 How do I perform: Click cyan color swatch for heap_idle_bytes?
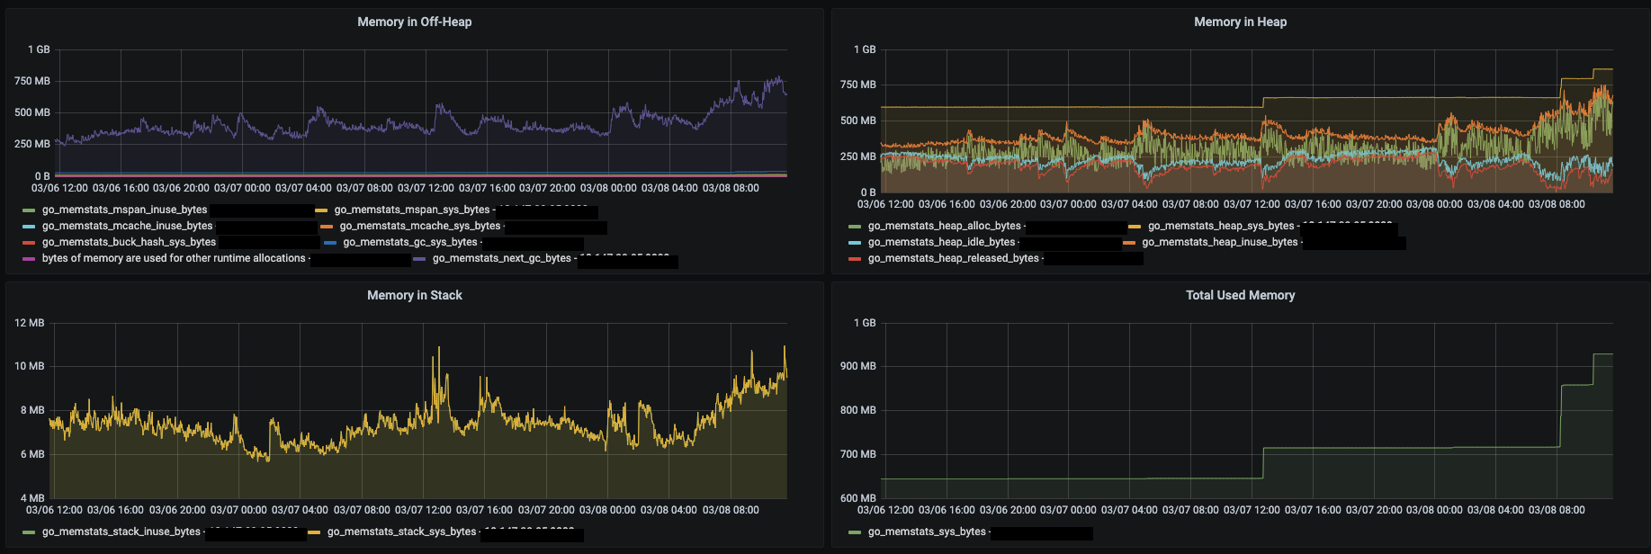(x=855, y=243)
